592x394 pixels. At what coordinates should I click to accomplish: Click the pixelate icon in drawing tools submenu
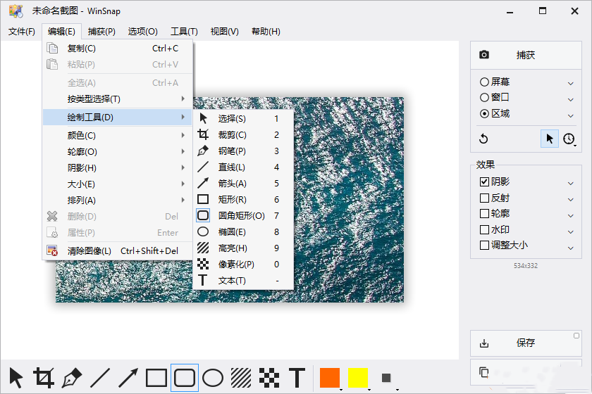coord(203,264)
